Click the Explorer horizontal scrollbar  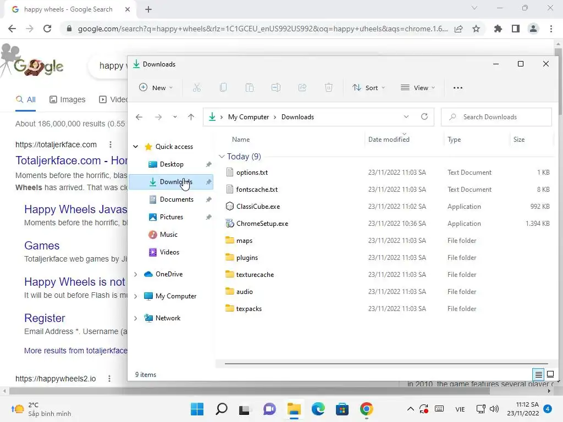click(x=386, y=364)
